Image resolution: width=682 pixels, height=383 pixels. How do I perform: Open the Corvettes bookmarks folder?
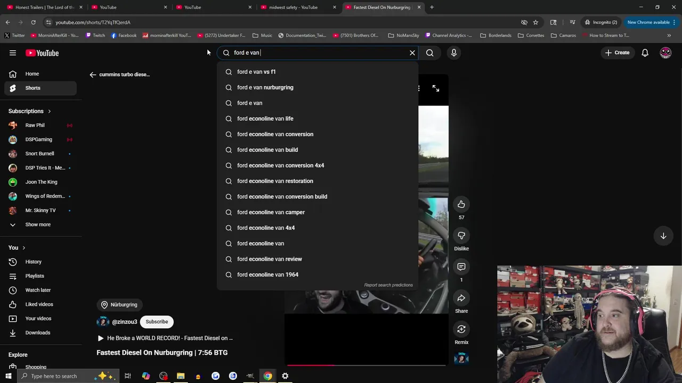click(531, 36)
